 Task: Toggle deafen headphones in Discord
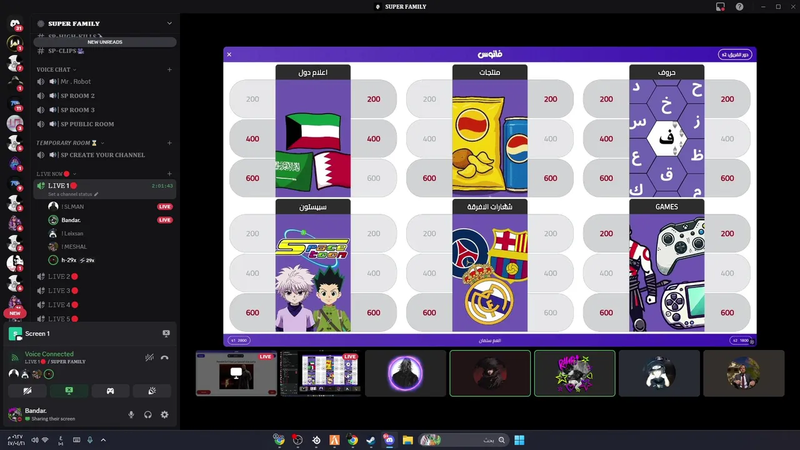148,414
